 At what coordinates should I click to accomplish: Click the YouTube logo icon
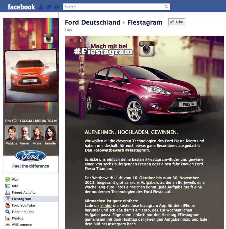(8, 205)
